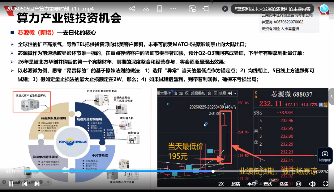This screenshot has height=192, width=334.
Task: Pause the video playback
Action: tap(11, 184)
